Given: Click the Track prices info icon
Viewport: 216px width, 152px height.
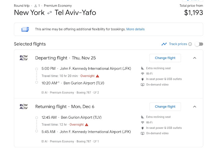Looking at the screenshot, I should (190, 44).
